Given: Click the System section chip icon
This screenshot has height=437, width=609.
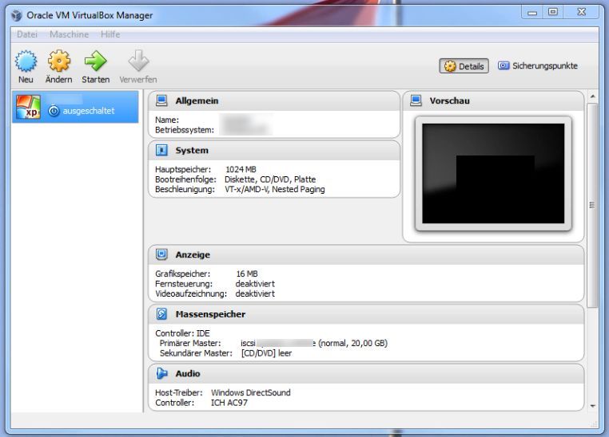Looking at the screenshot, I should point(161,150).
